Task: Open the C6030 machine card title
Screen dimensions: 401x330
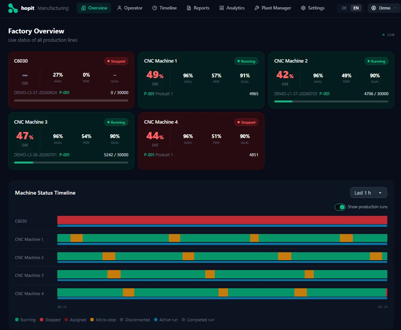Action: (x=21, y=61)
